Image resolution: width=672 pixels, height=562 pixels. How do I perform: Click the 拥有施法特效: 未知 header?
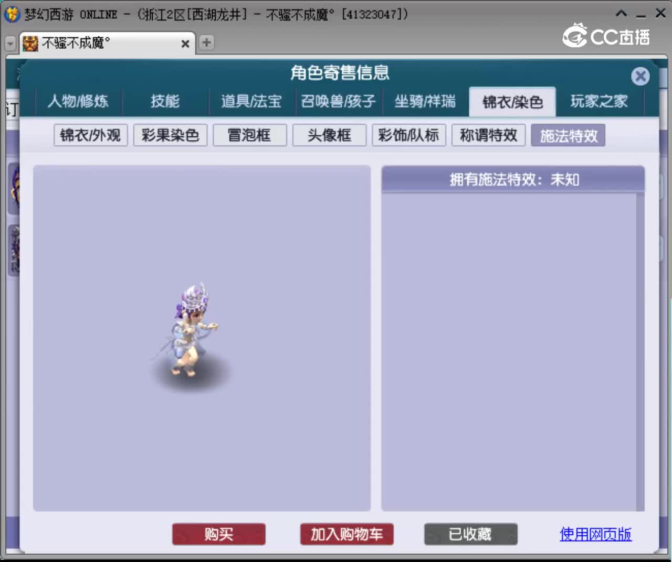click(x=513, y=180)
